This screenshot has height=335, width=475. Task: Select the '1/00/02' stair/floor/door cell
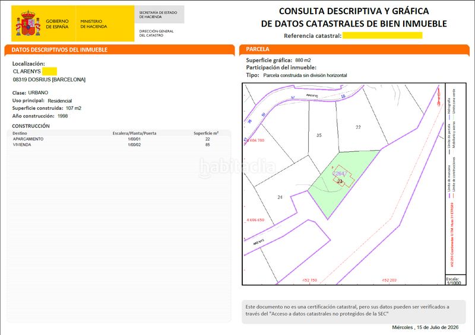click(135, 145)
